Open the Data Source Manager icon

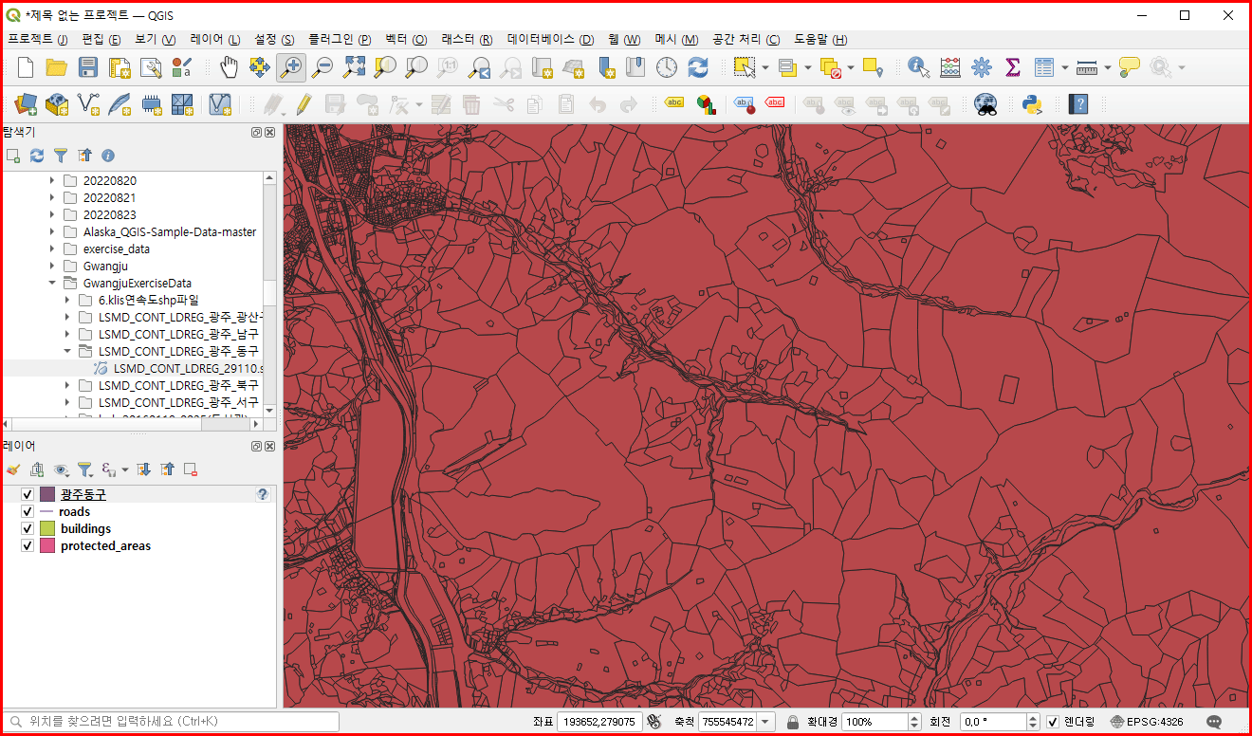pos(26,104)
